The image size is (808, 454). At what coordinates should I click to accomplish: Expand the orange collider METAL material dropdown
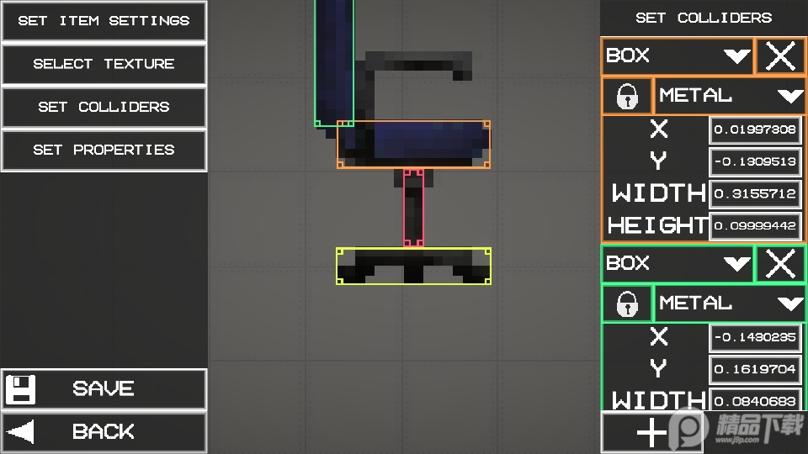point(730,96)
